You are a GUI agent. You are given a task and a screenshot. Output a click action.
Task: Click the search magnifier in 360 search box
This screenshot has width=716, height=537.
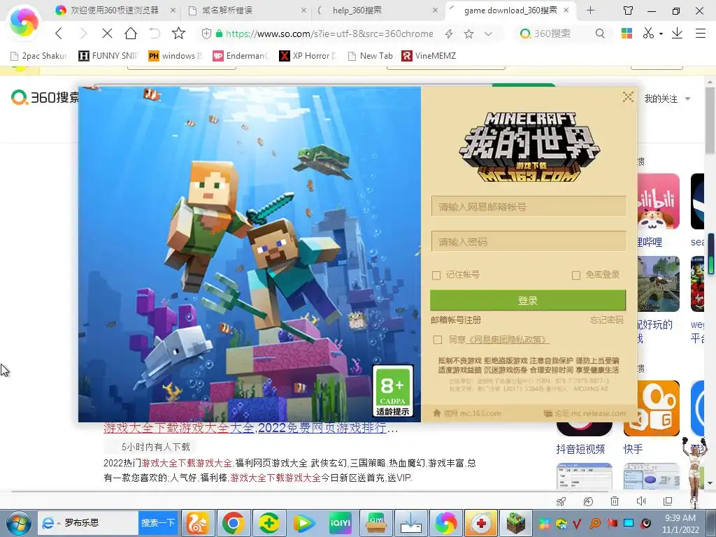click(600, 34)
